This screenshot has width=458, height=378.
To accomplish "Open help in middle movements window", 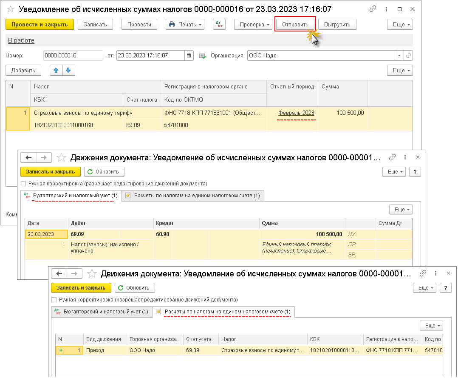I will click(415, 172).
